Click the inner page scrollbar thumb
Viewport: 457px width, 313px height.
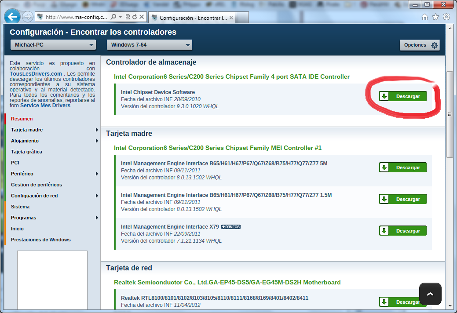click(x=450, y=114)
